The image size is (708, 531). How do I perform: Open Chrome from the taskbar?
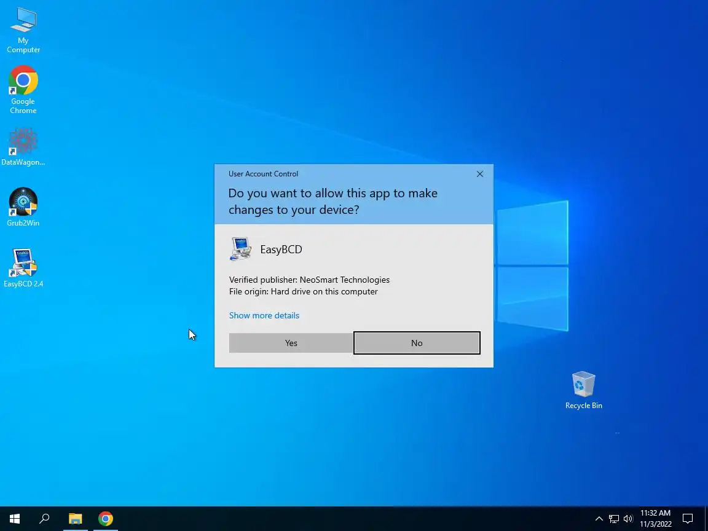point(105,518)
